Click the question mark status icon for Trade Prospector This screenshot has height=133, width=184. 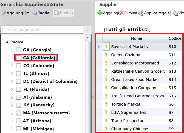click(106, 120)
